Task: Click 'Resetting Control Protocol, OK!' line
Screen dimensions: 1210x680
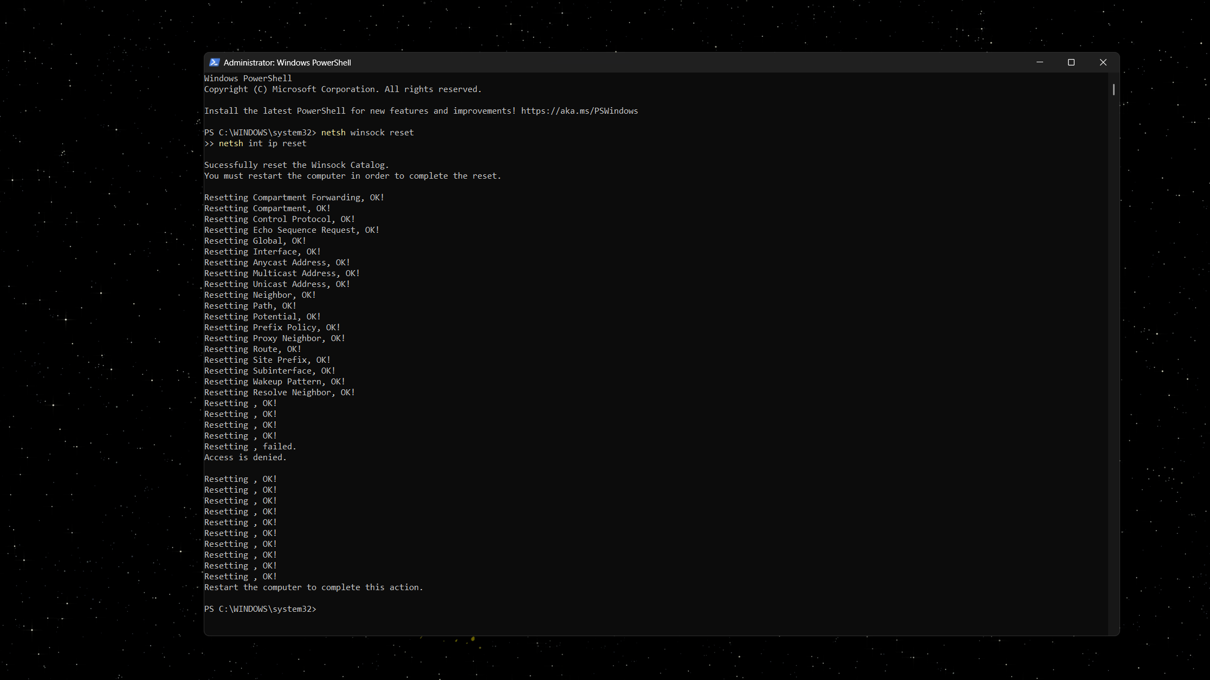Action: (x=280, y=219)
